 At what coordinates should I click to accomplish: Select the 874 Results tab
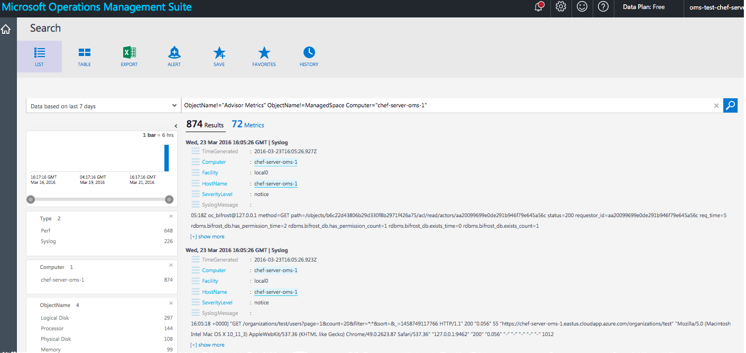(205, 125)
